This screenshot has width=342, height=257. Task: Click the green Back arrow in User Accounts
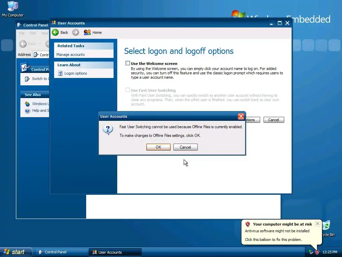pyautogui.click(x=55, y=32)
